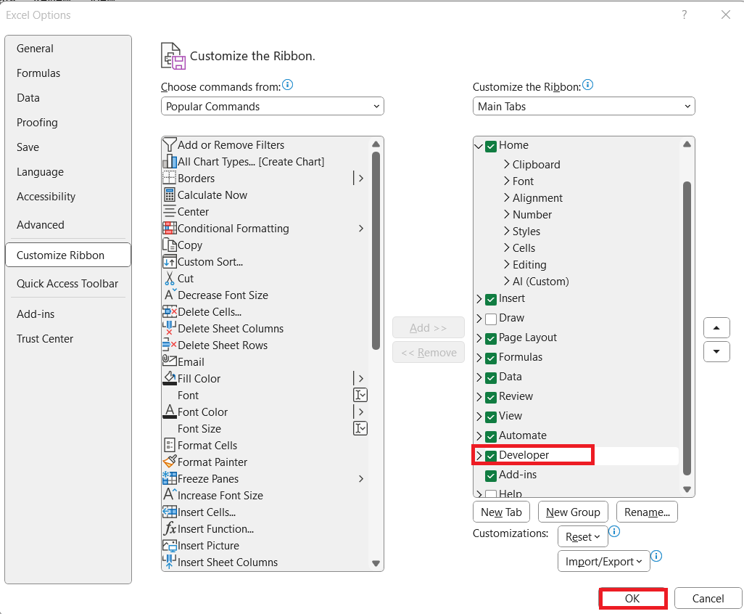Click the Fill Color bucket icon
Image resolution: width=744 pixels, height=614 pixels.
click(170, 378)
